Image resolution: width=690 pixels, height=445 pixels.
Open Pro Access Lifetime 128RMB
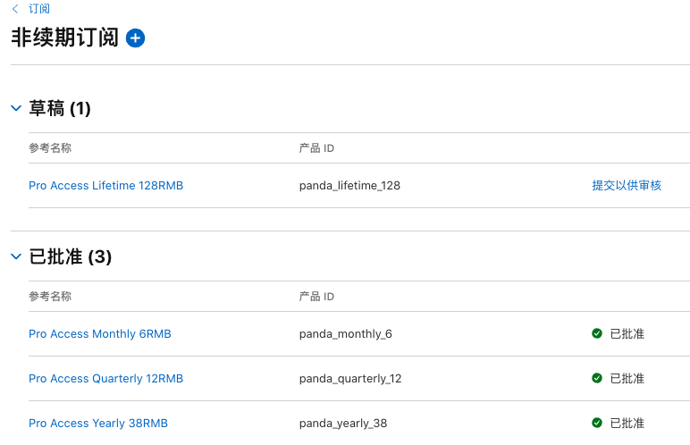click(x=105, y=186)
